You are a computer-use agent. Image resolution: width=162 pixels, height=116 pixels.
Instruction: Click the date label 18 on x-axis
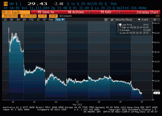(x=13, y=102)
